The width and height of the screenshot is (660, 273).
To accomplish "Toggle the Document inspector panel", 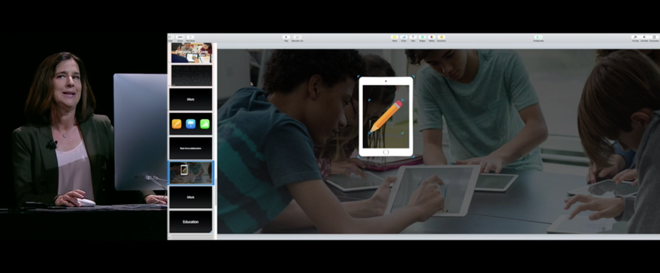I will (654, 37).
